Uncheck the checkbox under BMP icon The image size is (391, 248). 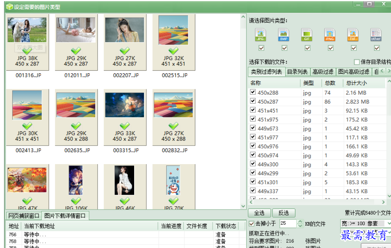[x=284, y=48]
